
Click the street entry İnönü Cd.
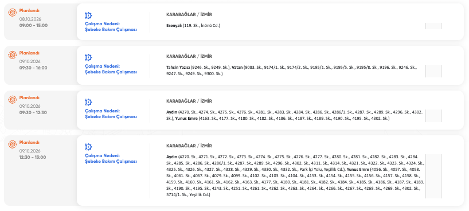[210, 26]
